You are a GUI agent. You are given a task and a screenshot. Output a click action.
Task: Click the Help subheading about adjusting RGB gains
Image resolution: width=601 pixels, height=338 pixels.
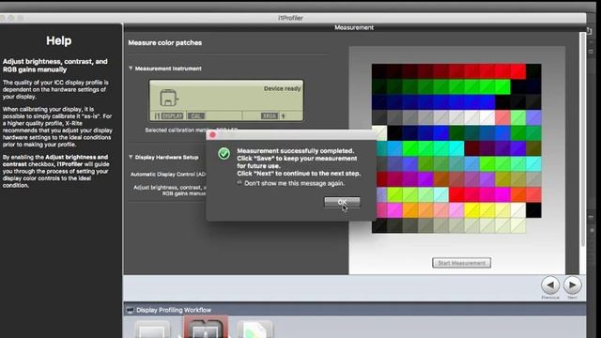click(55, 66)
